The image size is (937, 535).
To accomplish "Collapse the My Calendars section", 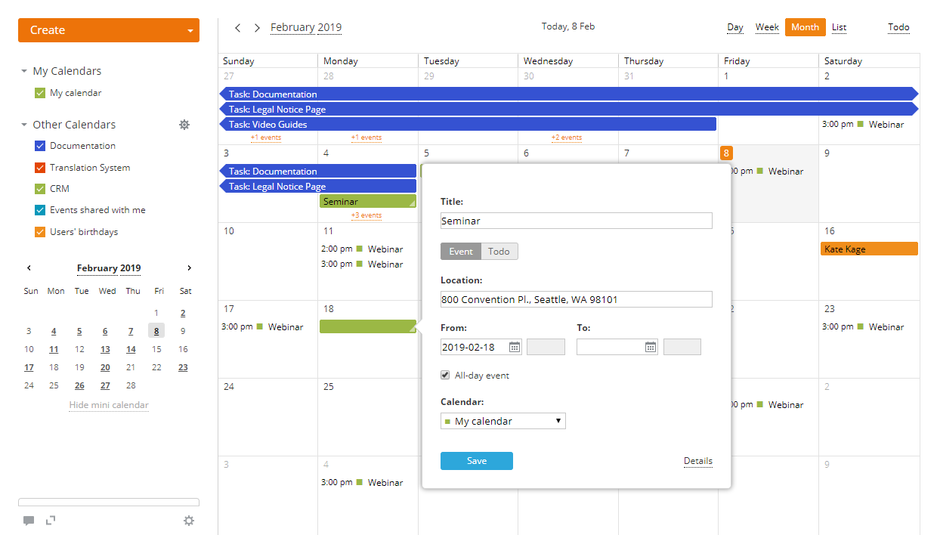I will (x=23, y=70).
